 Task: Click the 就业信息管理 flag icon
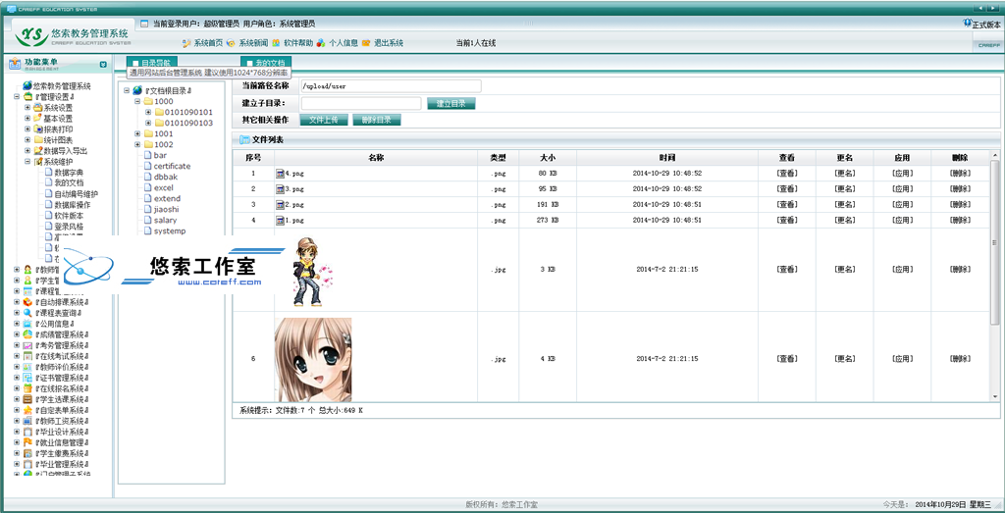[27, 442]
